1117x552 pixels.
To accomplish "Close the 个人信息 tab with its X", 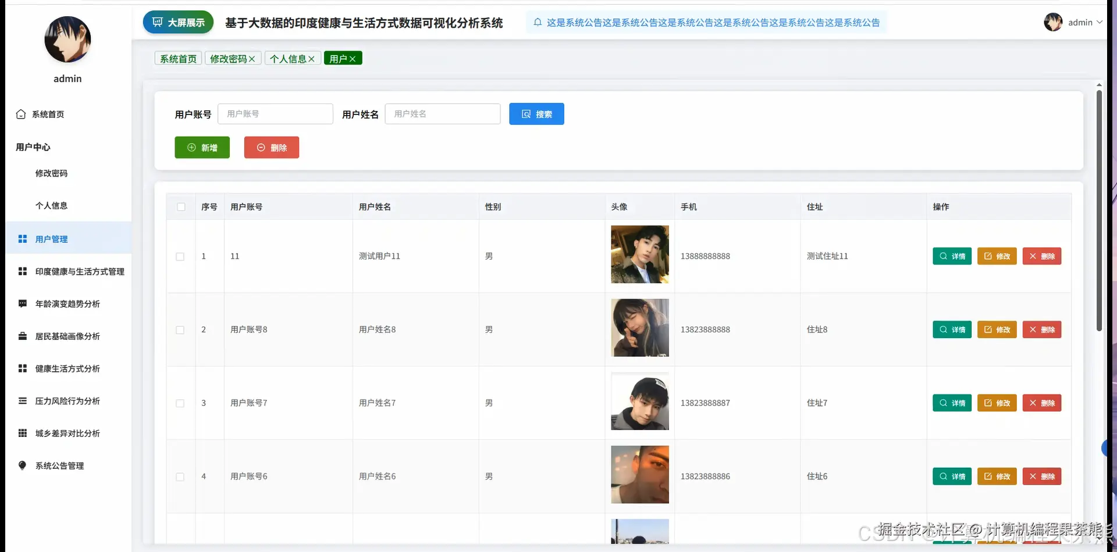I will pyautogui.click(x=311, y=59).
